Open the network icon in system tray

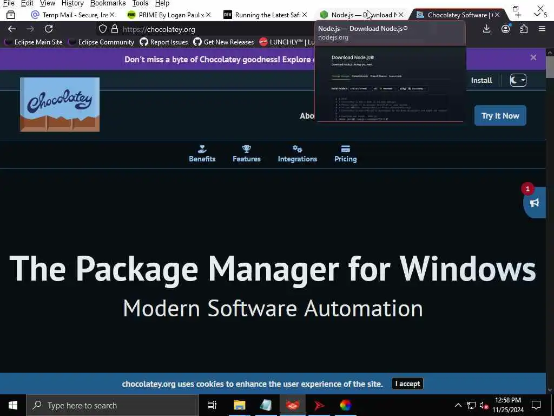(471, 405)
